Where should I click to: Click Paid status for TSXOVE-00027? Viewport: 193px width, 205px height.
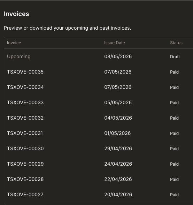coord(174,195)
